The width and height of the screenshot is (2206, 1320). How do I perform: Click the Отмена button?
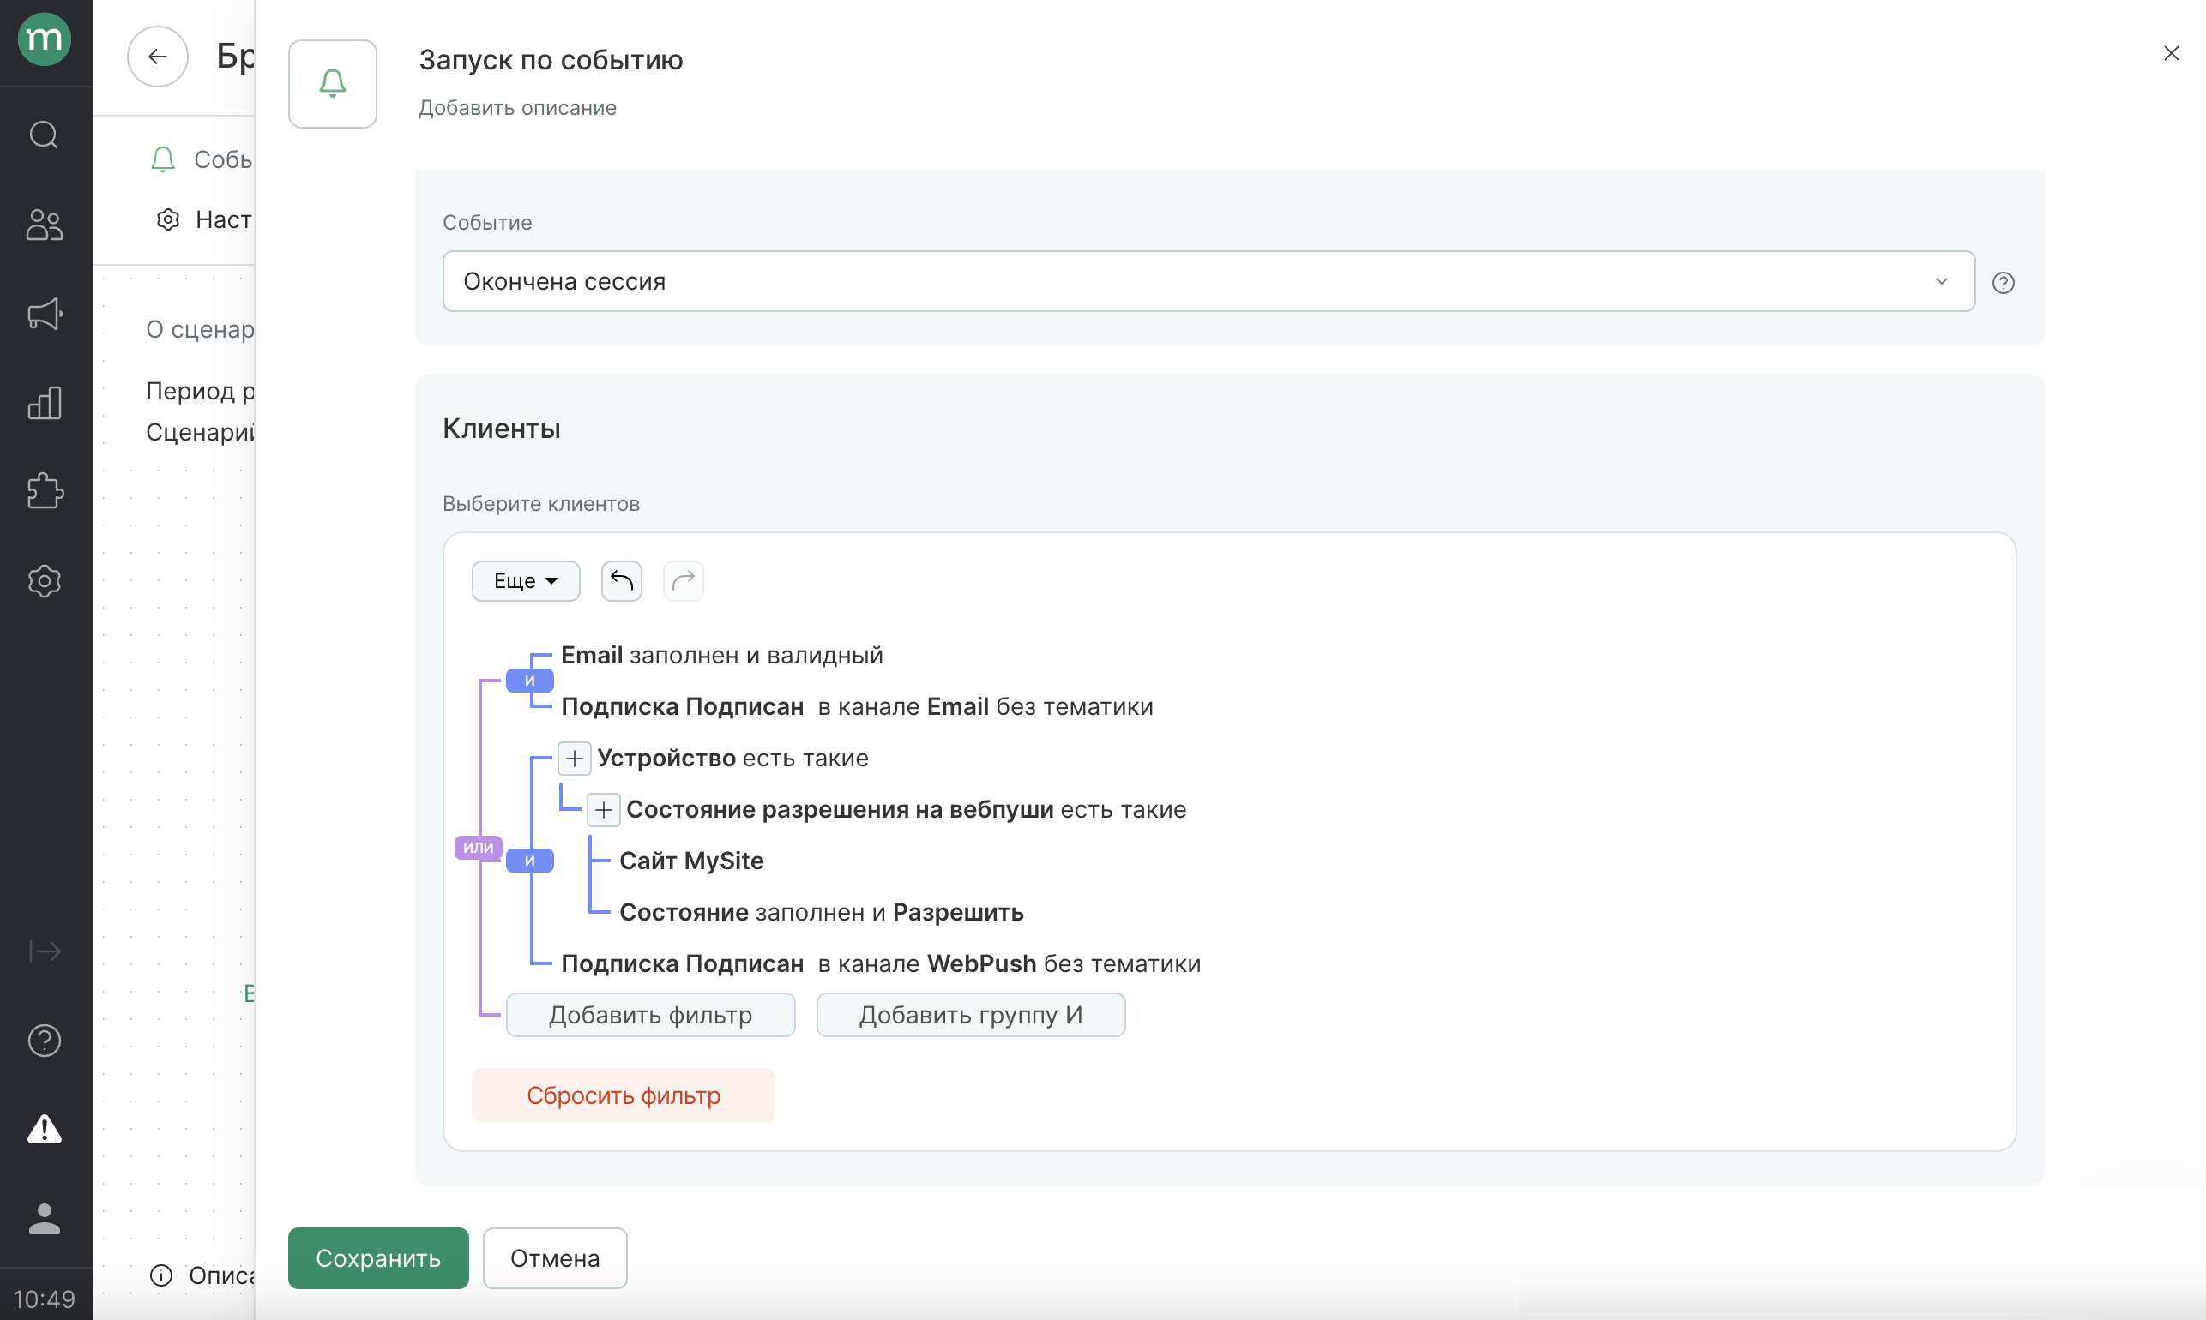pyautogui.click(x=555, y=1258)
